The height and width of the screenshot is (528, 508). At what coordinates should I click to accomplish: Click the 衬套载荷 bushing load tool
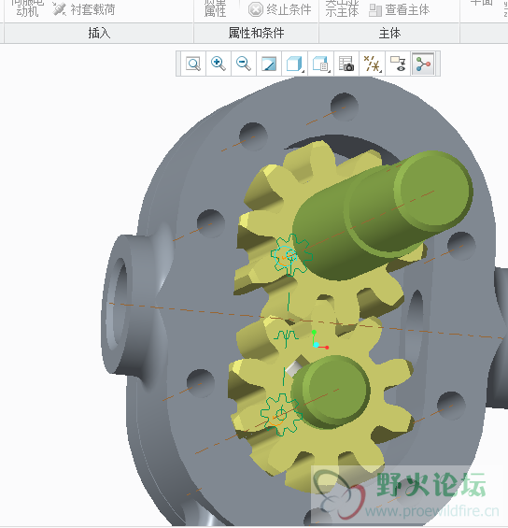point(84,9)
